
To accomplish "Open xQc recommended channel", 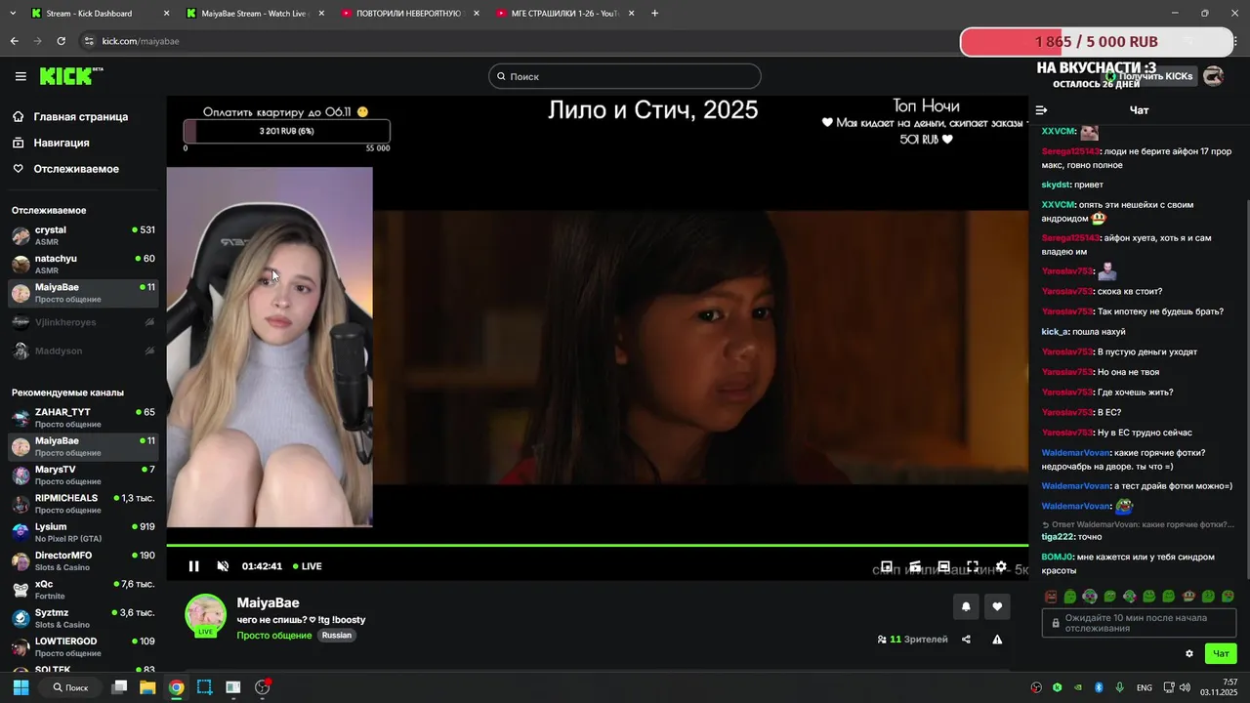I will (x=83, y=590).
